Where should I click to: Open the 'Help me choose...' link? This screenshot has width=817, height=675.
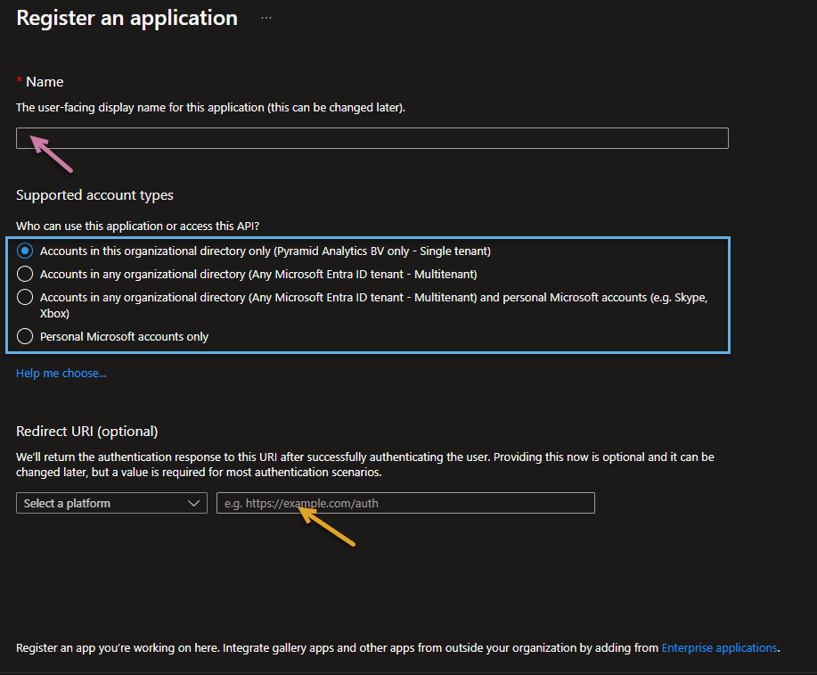pyautogui.click(x=61, y=374)
